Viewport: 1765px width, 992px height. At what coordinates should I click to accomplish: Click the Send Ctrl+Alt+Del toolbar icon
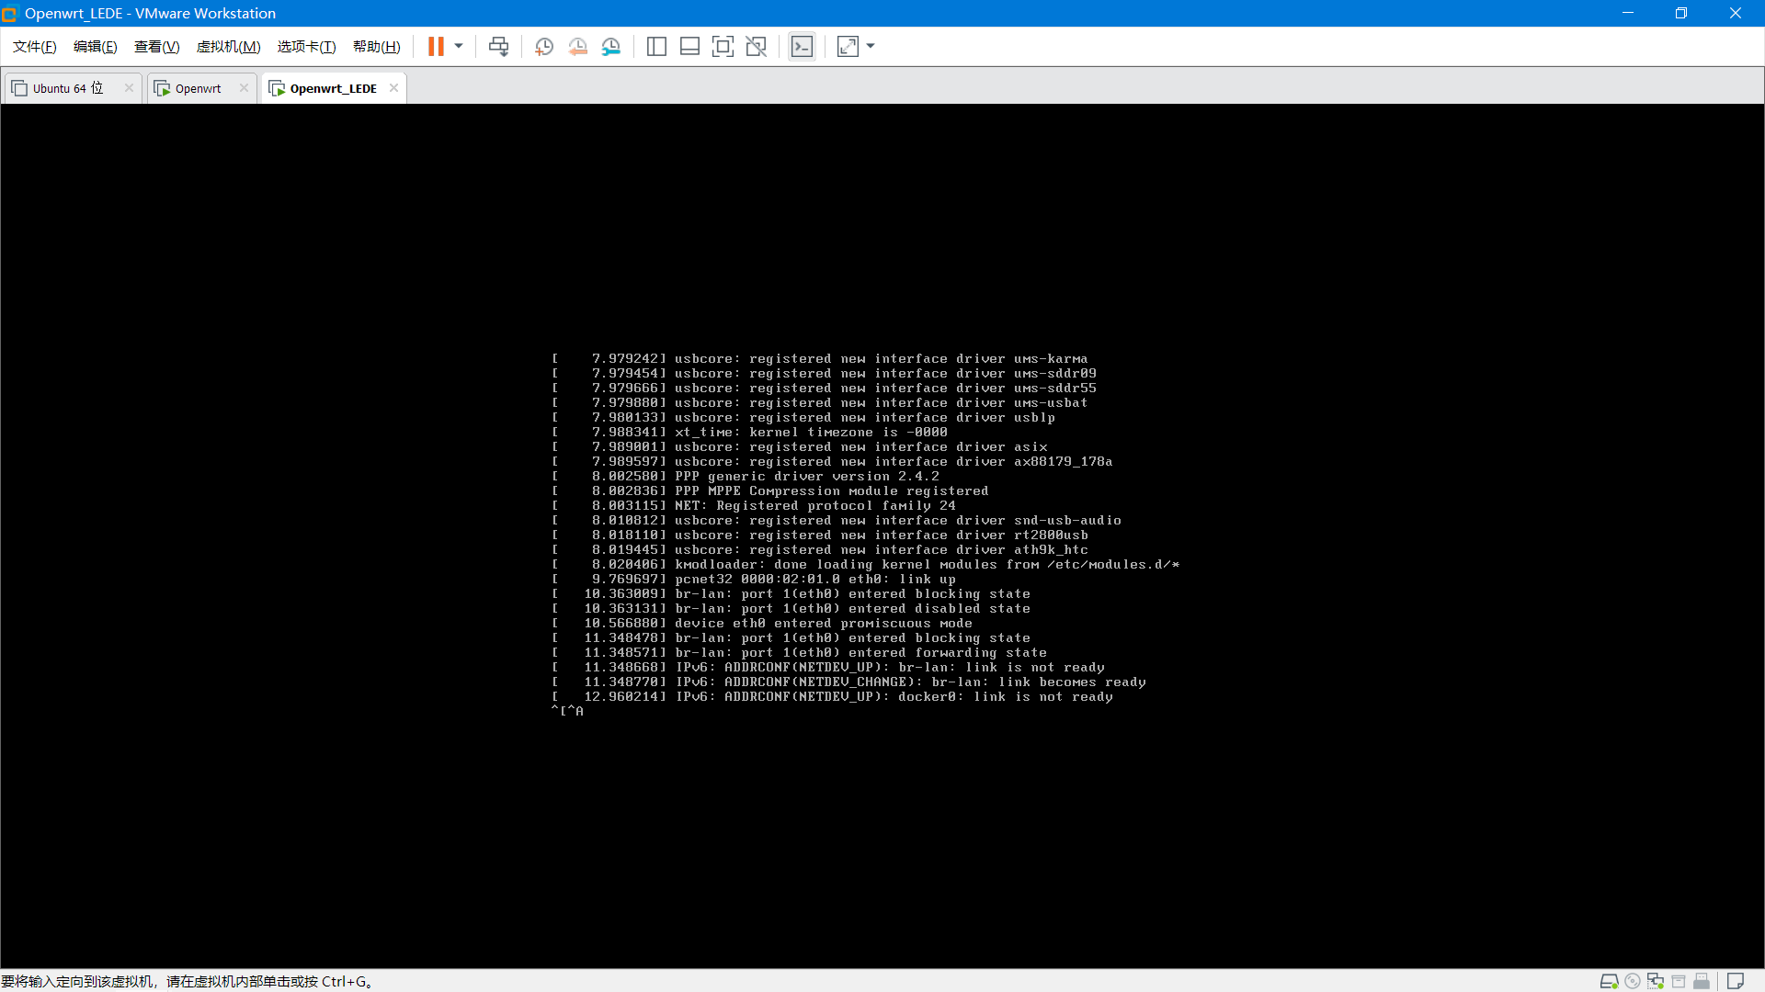[498, 47]
